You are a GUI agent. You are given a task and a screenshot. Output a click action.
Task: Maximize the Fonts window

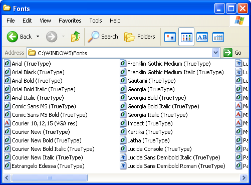tap(231, 9)
